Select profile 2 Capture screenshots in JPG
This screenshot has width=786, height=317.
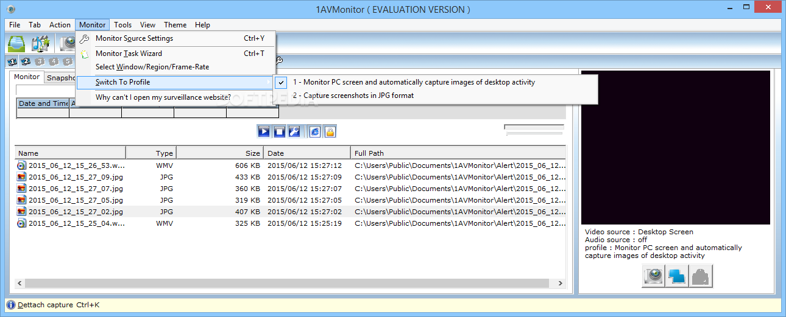click(x=436, y=96)
